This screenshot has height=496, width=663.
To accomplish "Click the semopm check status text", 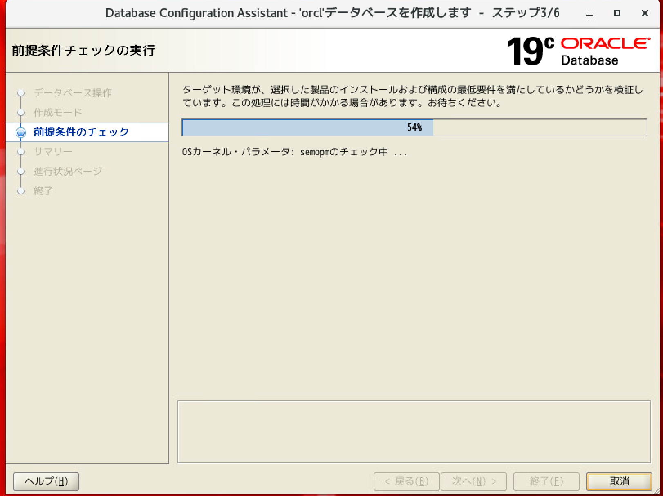I will [294, 152].
